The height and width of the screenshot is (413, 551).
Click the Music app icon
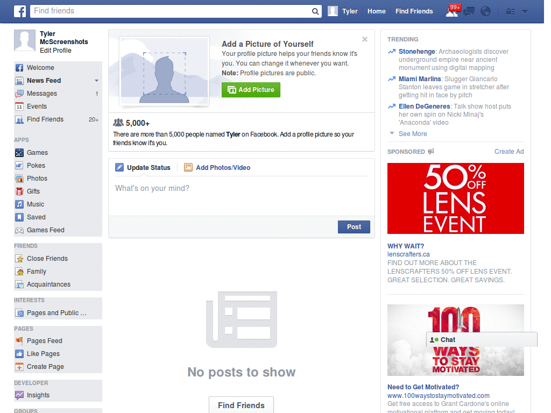coord(19,204)
